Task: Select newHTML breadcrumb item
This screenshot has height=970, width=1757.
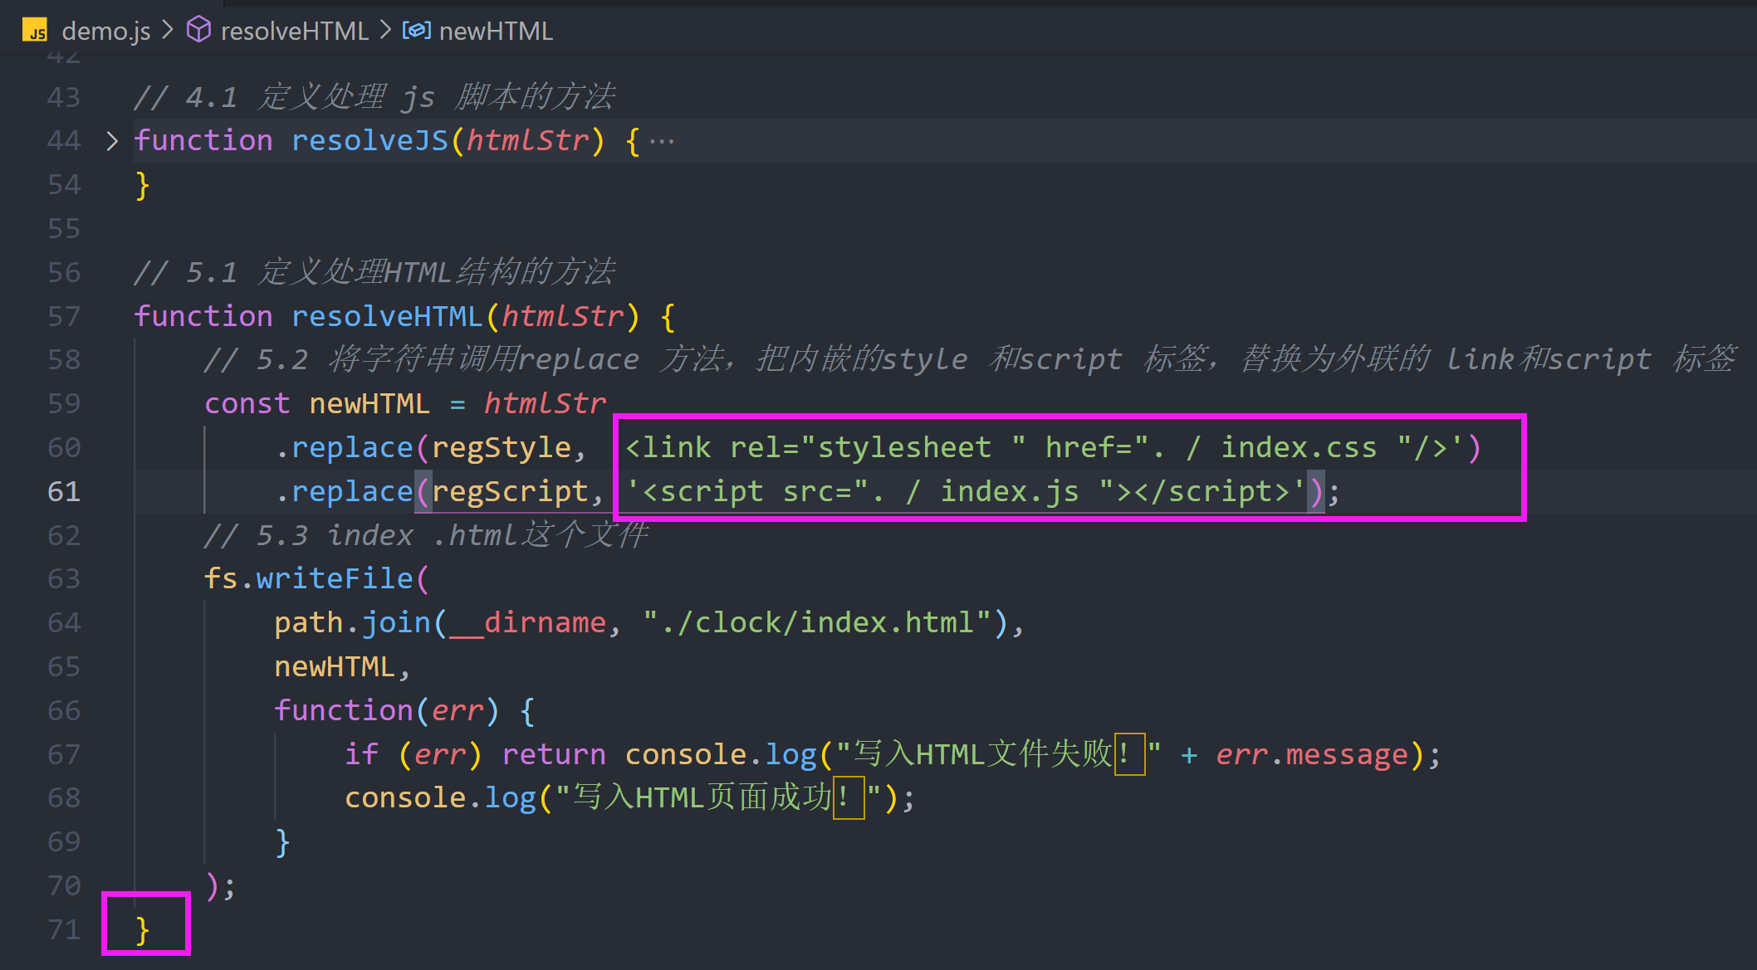Action: pos(495,32)
